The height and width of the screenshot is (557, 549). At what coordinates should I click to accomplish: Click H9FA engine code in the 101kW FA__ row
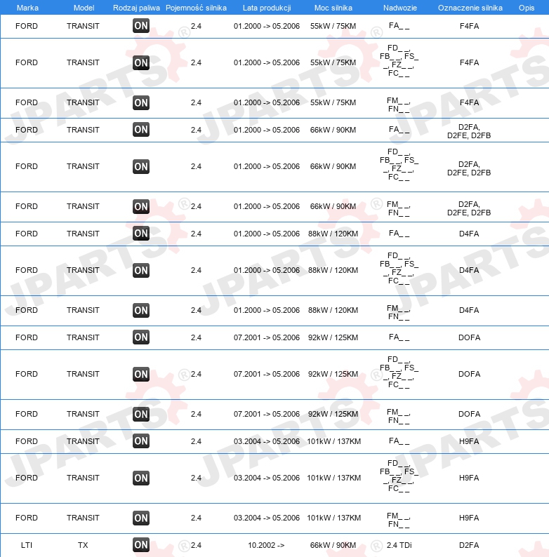tap(469, 441)
